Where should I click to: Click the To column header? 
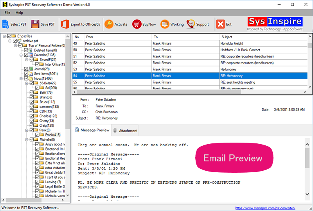pyautogui.click(x=185, y=37)
